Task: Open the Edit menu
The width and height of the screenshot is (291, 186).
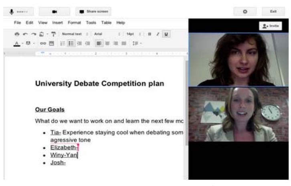Action: tap(29, 22)
